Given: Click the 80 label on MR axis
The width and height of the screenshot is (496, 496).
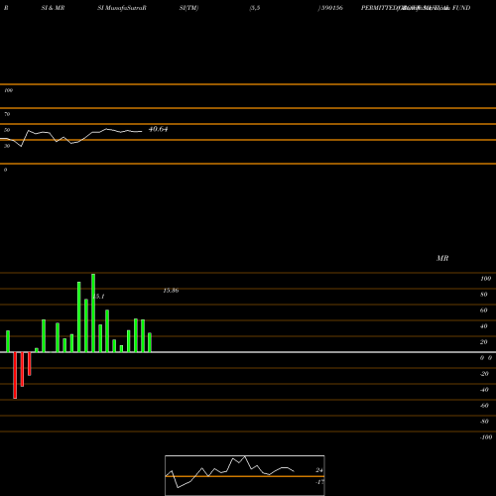Looking at the screenshot, I should pos(484,295).
